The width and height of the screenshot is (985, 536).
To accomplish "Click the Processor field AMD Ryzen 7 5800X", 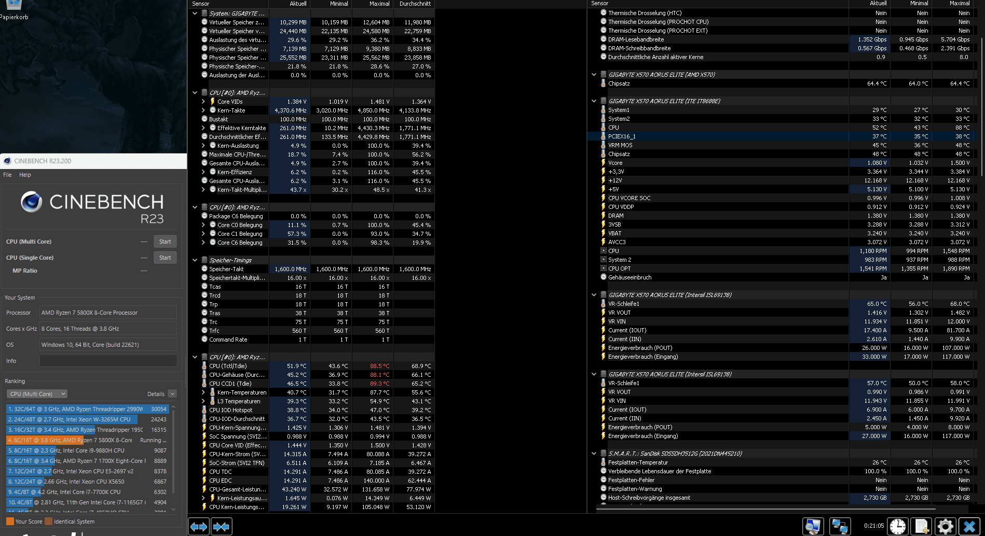I will pos(108,313).
